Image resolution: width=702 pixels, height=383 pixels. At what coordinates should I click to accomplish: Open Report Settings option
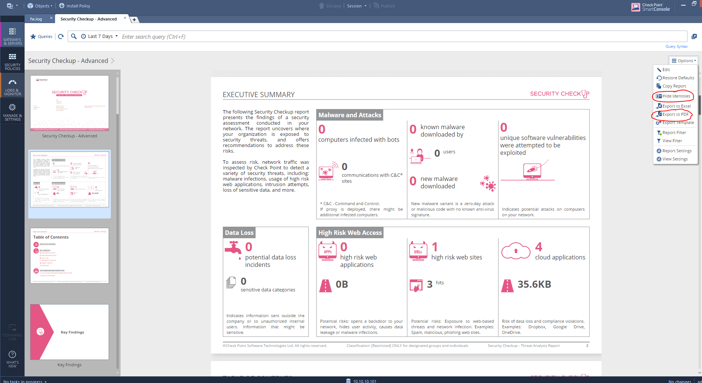click(674, 151)
